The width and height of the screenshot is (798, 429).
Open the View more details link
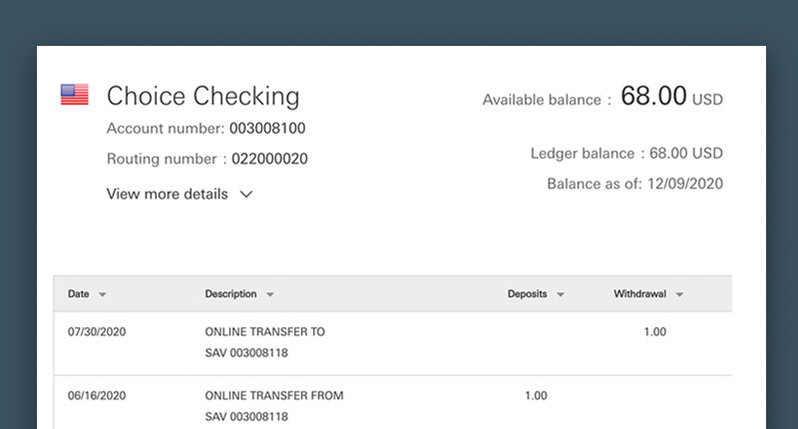click(167, 194)
